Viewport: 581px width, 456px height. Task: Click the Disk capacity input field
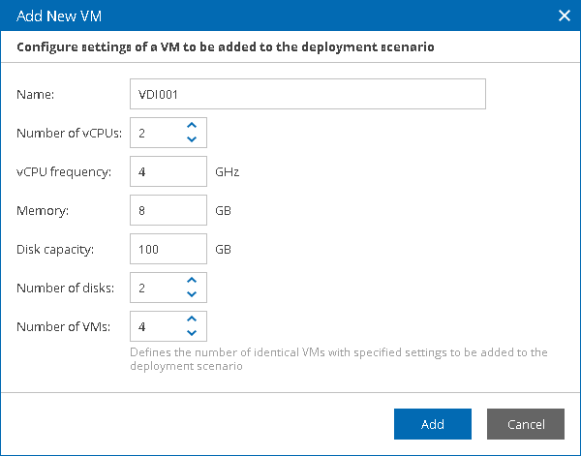168,249
